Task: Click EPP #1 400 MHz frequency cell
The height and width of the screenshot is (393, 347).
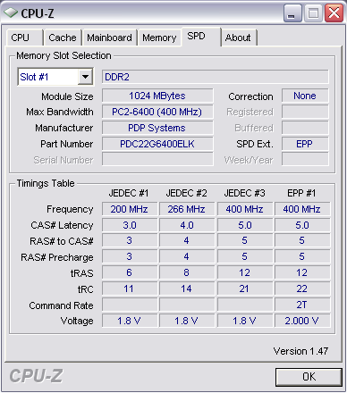Action: [x=302, y=209]
